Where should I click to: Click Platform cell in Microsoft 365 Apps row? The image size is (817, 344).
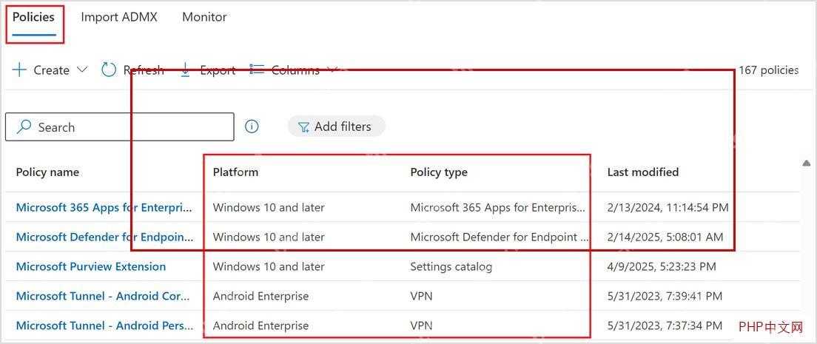coord(269,207)
